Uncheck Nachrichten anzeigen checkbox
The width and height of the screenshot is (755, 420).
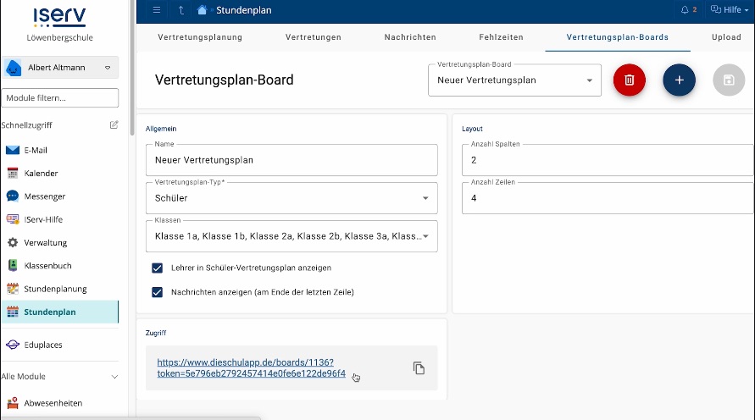(157, 292)
